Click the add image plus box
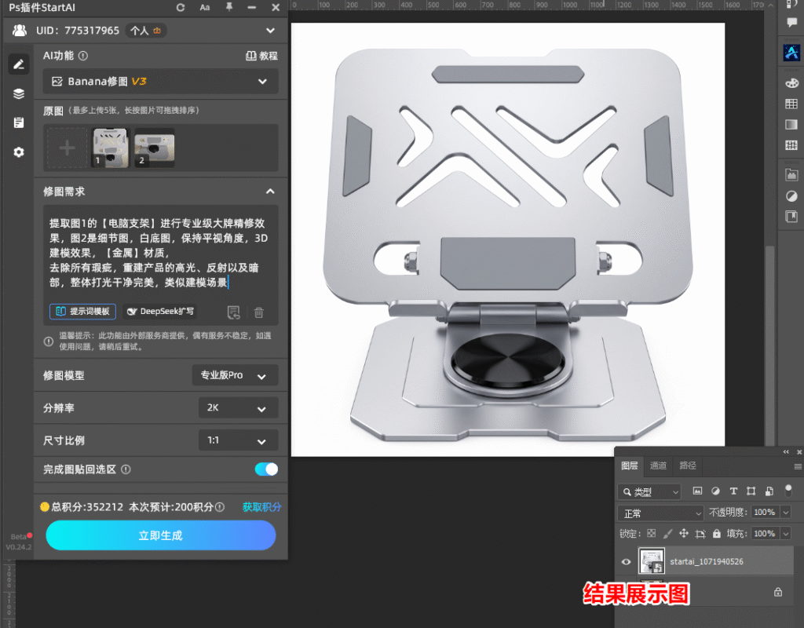The width and height of the screenshot is (804, 628). coord(67,148)
